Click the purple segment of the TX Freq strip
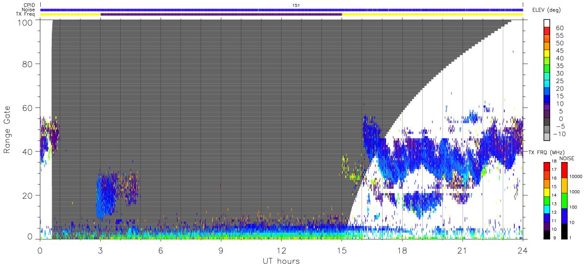This screenshot has width=588, height=271. click(x=221, y=14)
